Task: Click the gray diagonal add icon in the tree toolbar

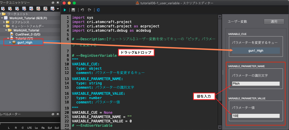Action: (x=45, y=8)
